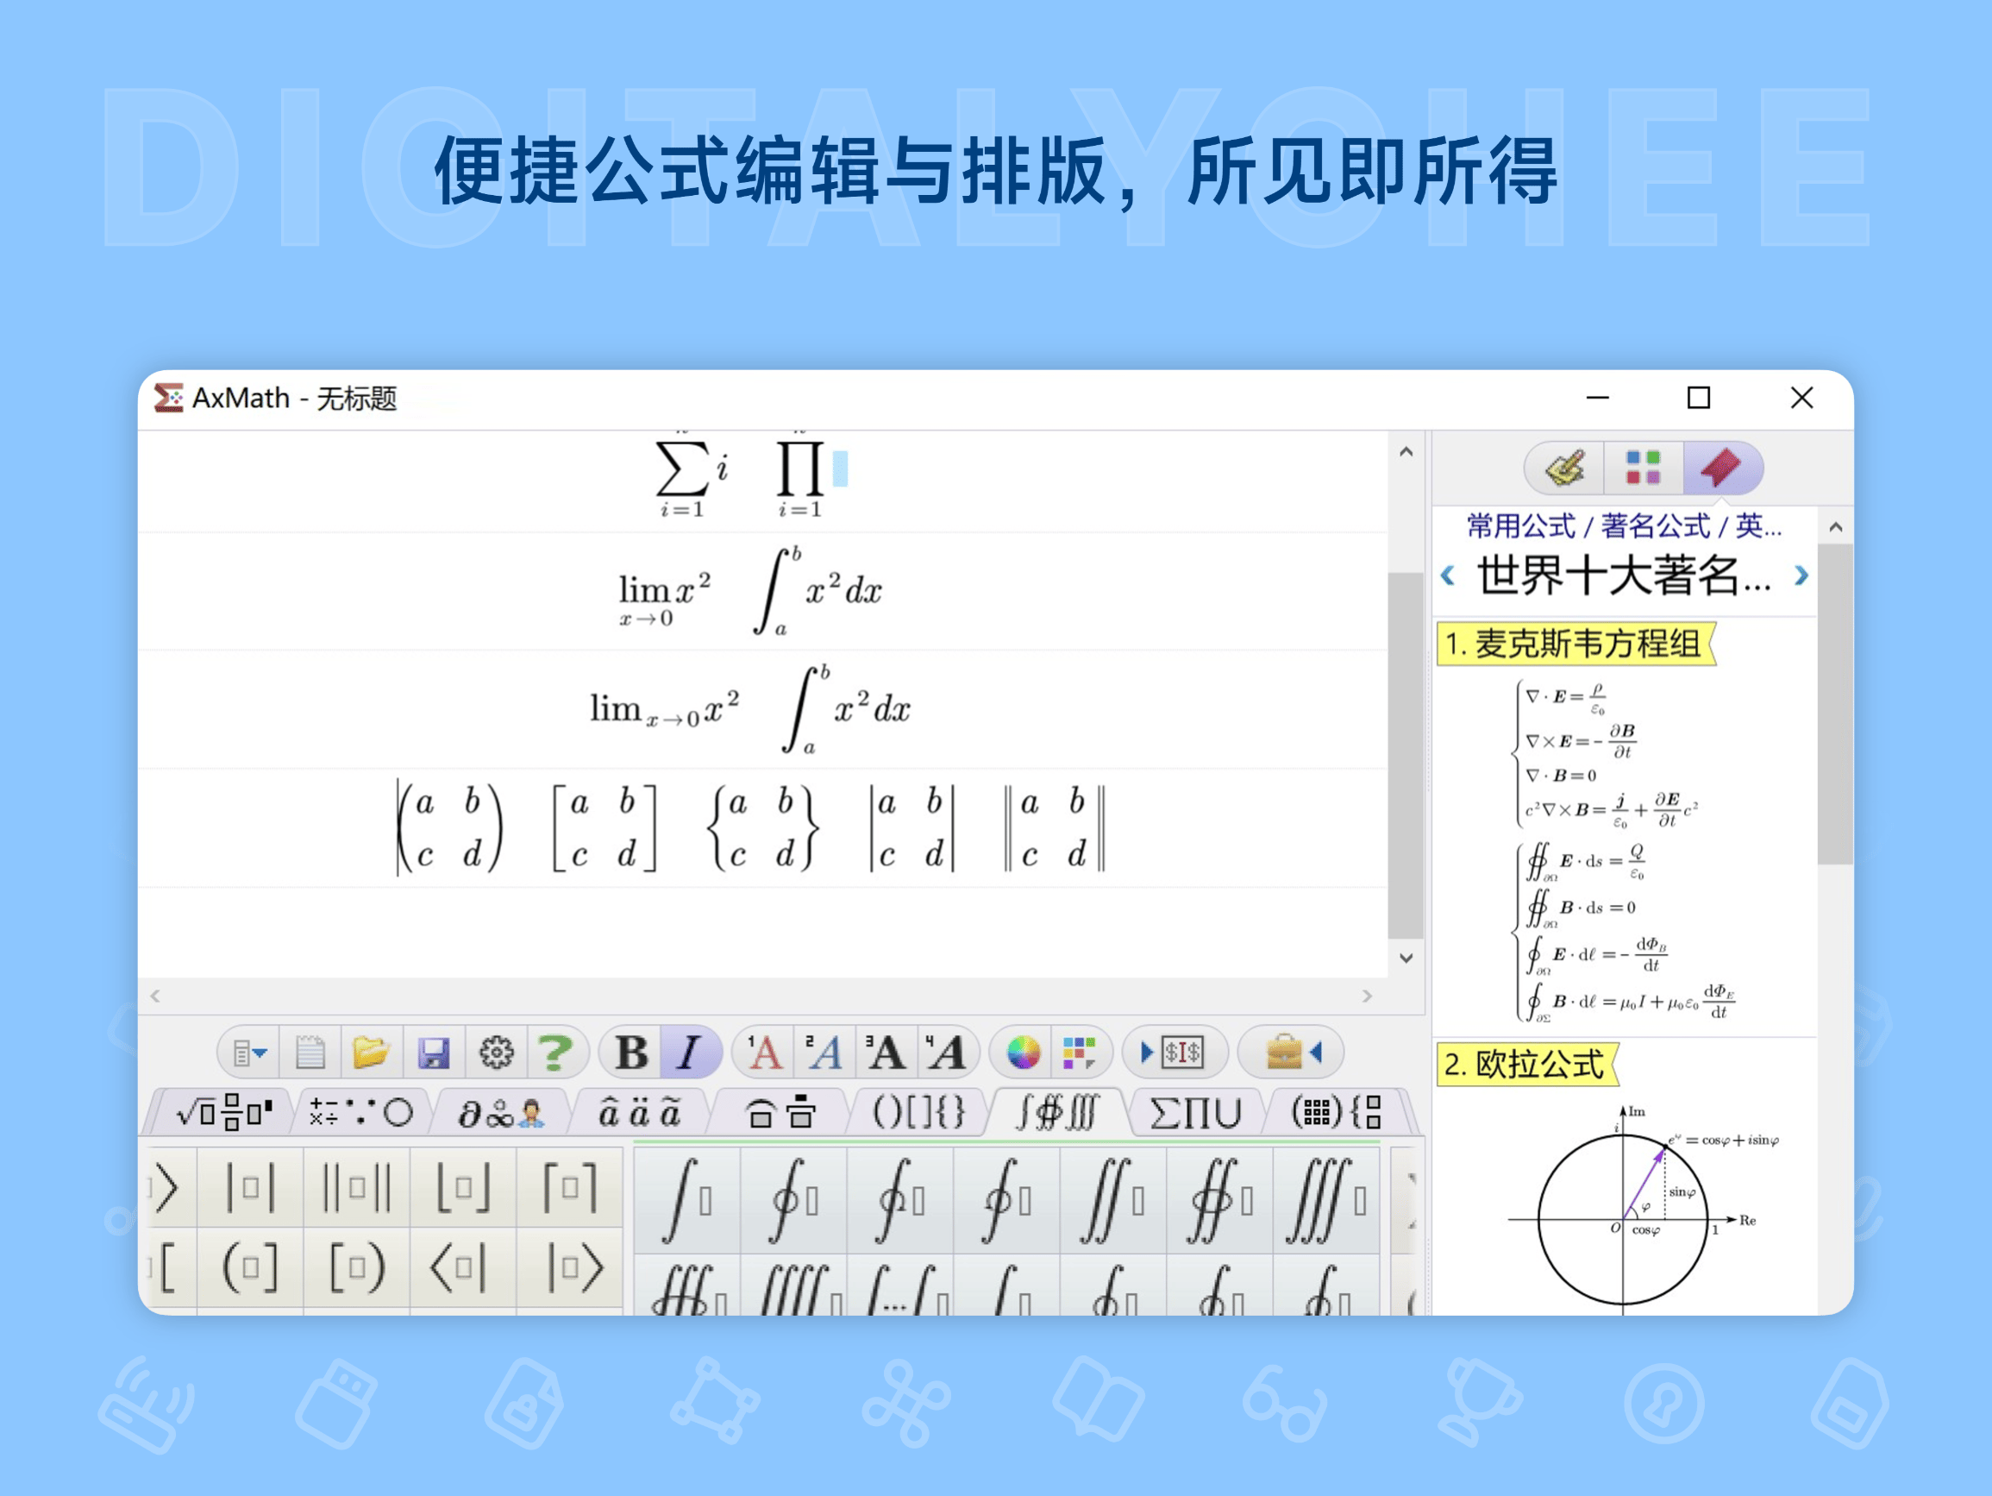Save the document with the floppy disk icon
Screen dimensions: 1992x1496
[435, 1052]
